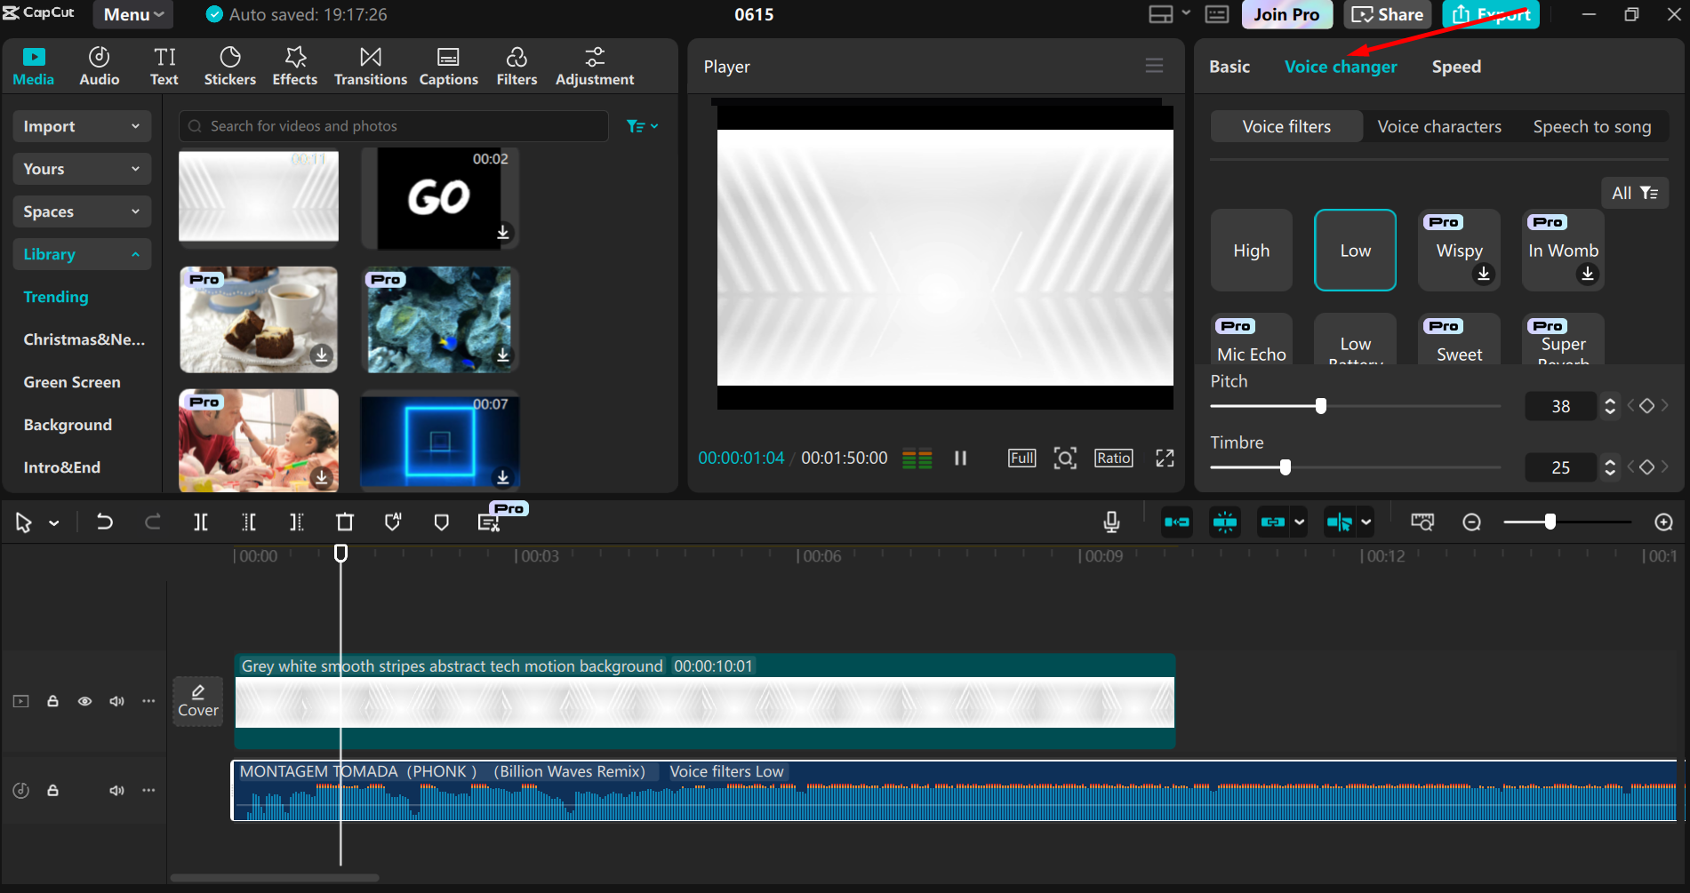The height and width of the screenshot is (893, 1690).
Task: Delete the selected clip with trash icon
Action: point(345,522)
